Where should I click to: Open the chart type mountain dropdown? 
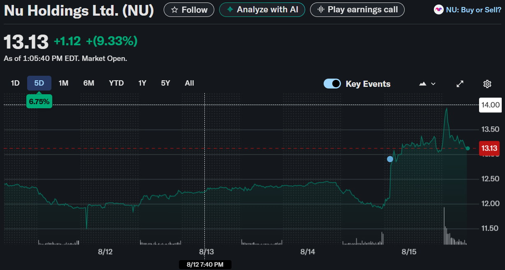[x=427, y=84]
